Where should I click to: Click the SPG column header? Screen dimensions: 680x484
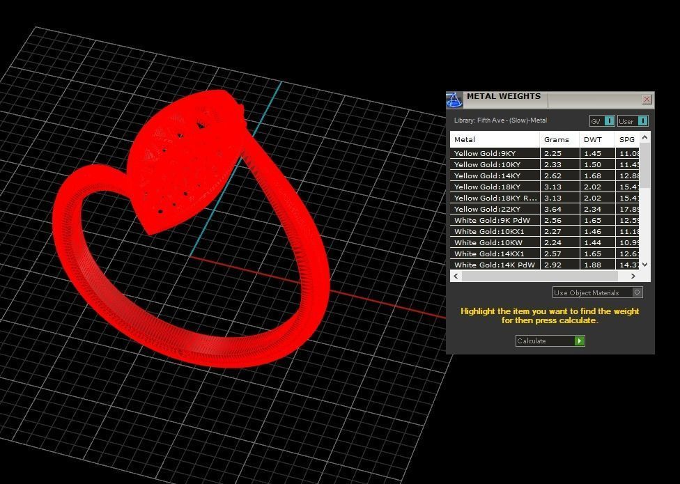(x=627, y=139)
